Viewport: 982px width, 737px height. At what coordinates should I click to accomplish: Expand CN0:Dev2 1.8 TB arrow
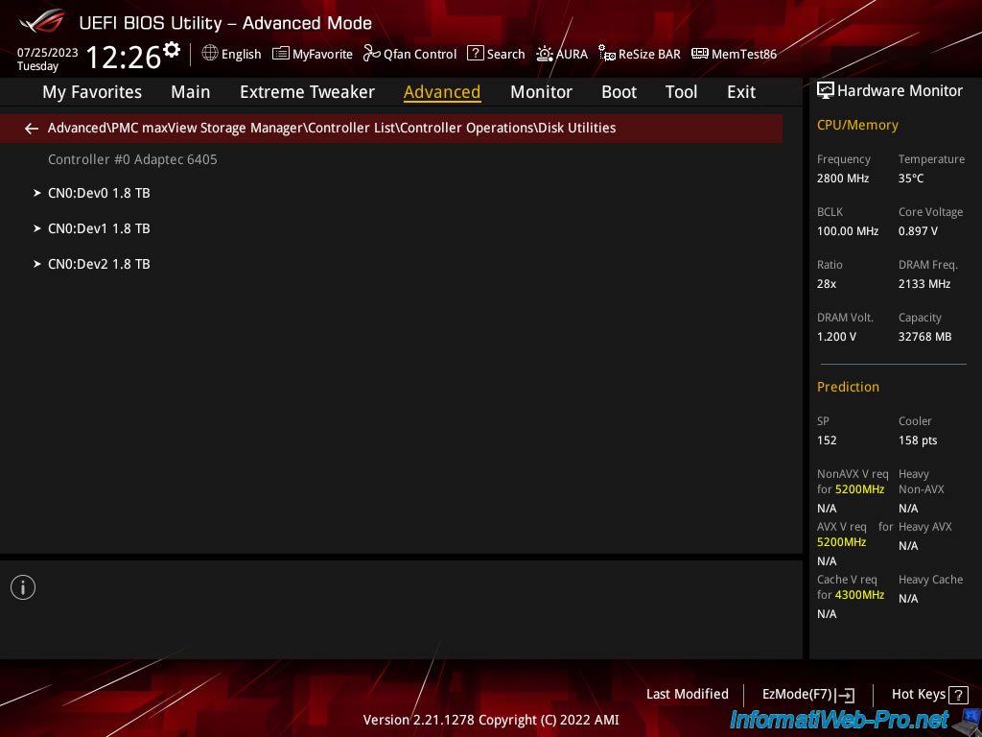click(x=37, y=264)
